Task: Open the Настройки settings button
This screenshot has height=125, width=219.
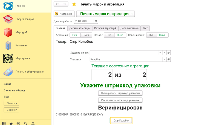Action: click(64, 14)
